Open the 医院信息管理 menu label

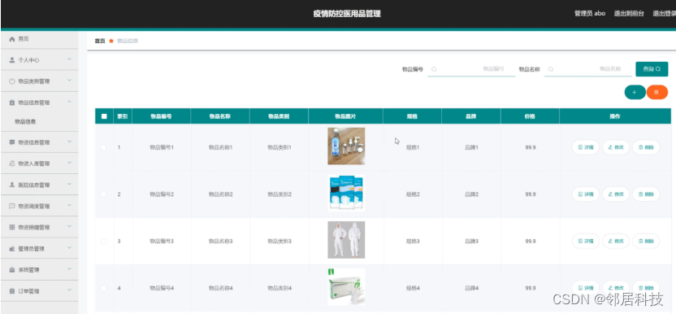[x=33, y=185]
